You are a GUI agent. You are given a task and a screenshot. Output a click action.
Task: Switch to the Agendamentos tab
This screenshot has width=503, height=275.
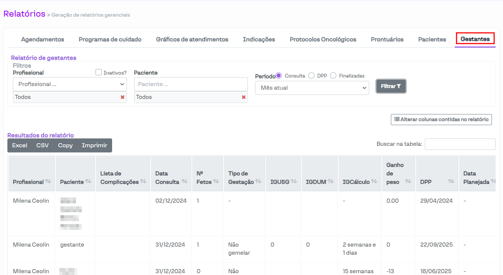(x=42, y=39)
